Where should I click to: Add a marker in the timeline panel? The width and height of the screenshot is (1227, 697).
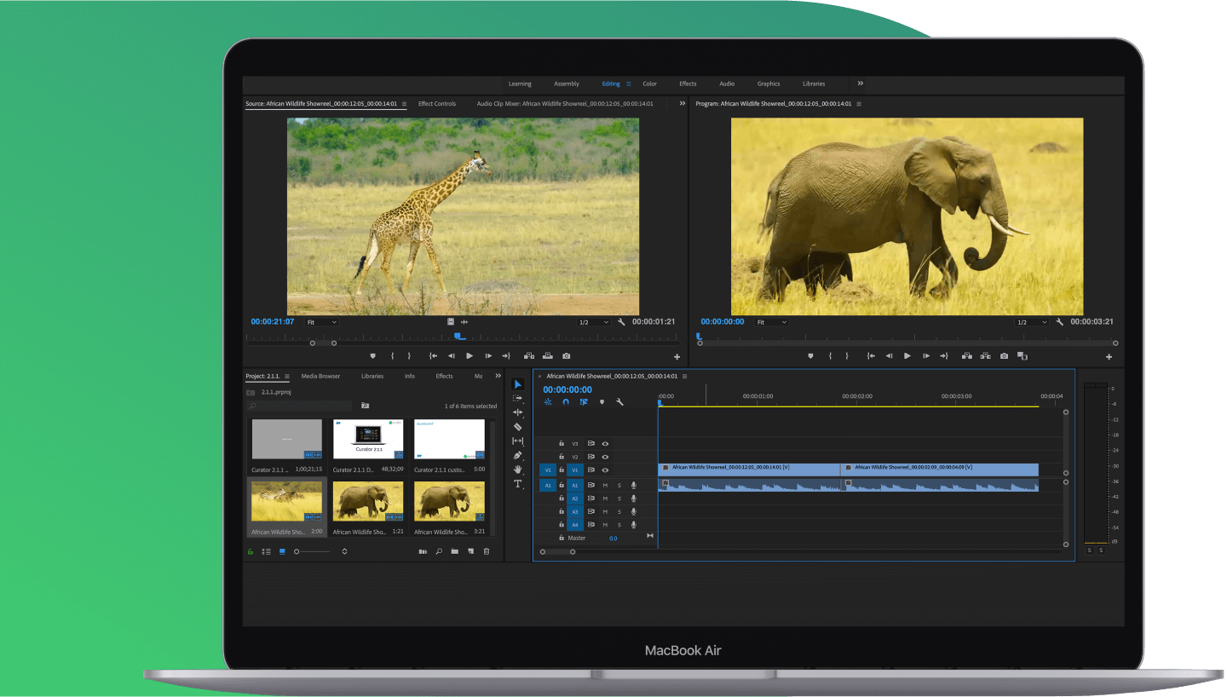point(602,401)
